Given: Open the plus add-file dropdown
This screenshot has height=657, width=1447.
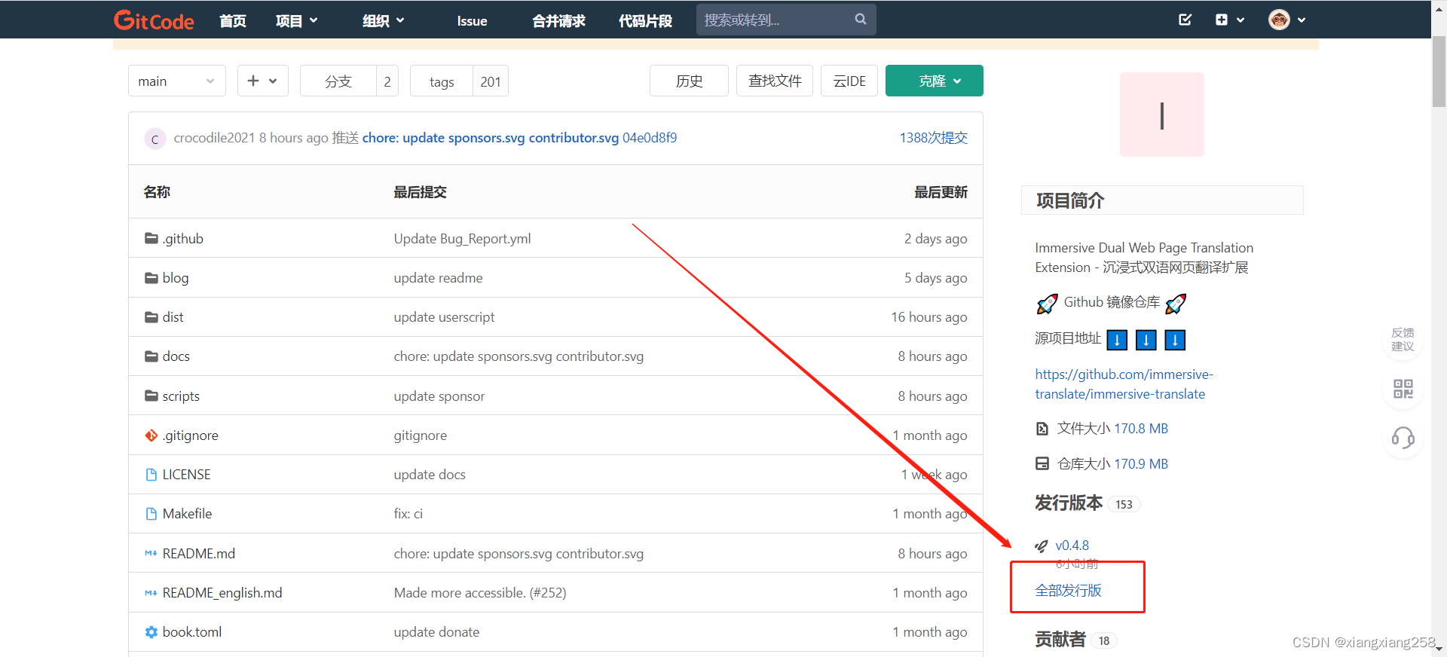Looking at the screenshot, I should click(x=263, y=81).
